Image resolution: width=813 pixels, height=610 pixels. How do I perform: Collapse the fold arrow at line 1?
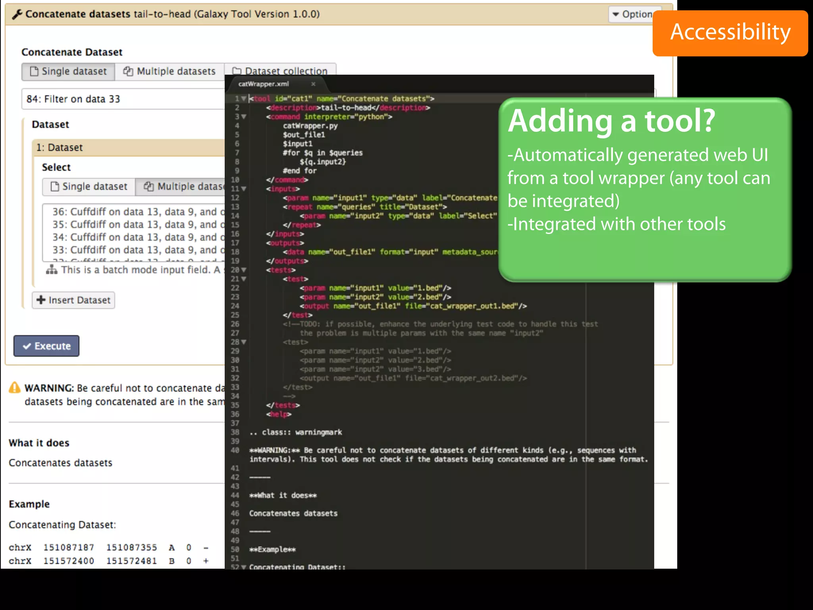(x=244, y=98)
